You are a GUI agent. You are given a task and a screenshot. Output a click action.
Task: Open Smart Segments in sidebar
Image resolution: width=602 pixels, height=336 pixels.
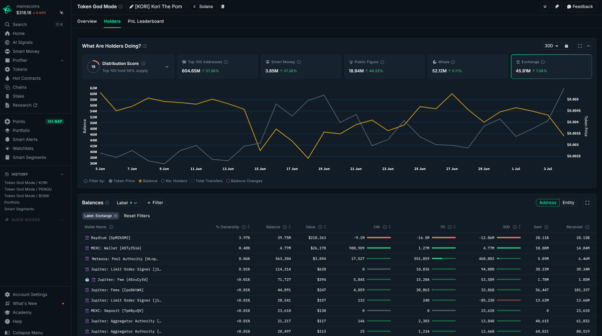[29, 157]
